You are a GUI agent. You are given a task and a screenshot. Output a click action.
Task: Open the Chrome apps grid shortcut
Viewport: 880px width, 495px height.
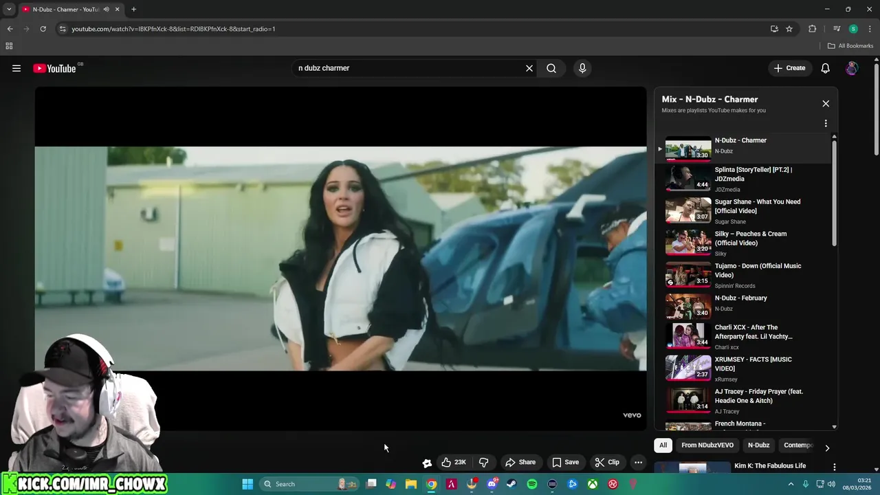click(9, 46)
